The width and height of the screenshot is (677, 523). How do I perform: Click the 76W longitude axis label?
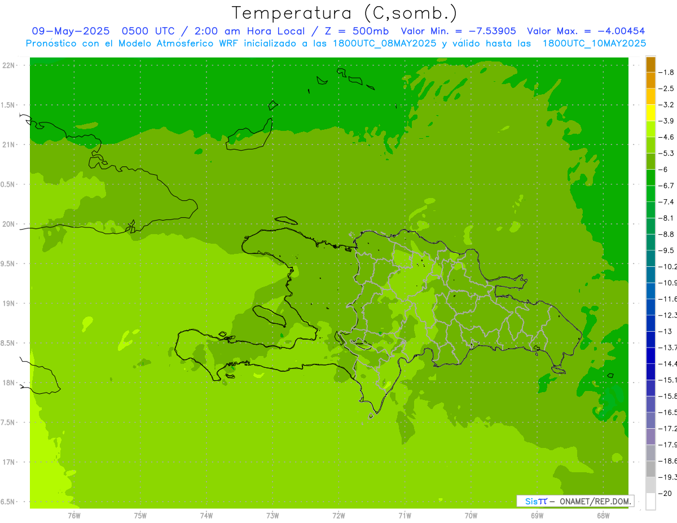[x=74, y=515]
